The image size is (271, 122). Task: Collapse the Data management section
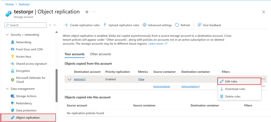coord(7,89)
